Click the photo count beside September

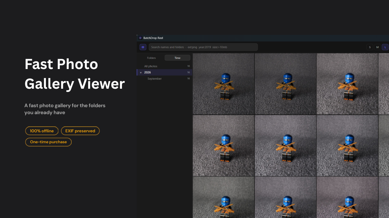click(188, 79)
